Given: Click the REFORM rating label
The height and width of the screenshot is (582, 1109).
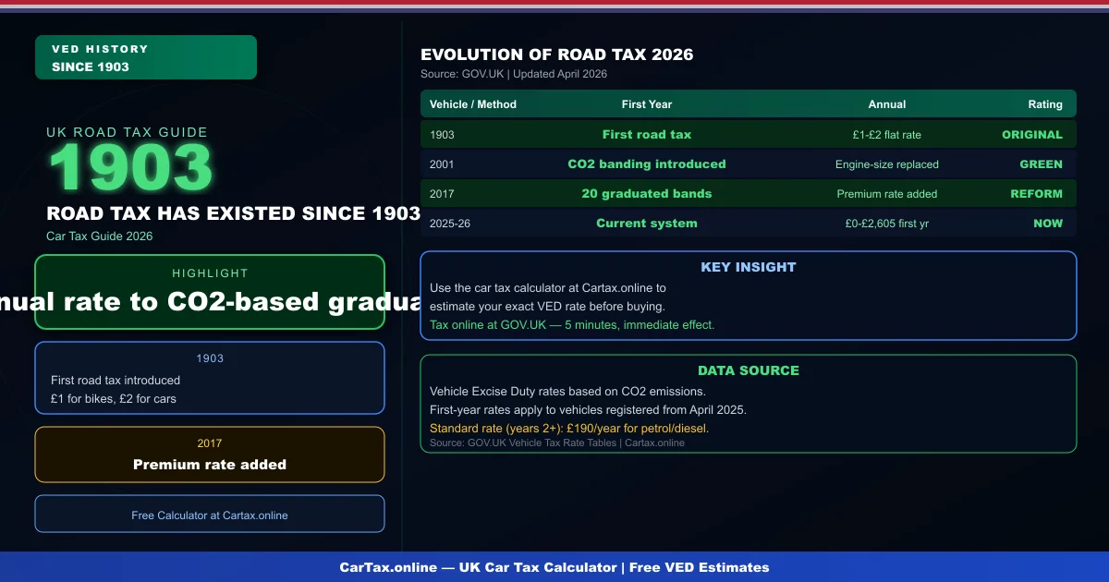Looking at the screenshot, I should point(1037,193).
